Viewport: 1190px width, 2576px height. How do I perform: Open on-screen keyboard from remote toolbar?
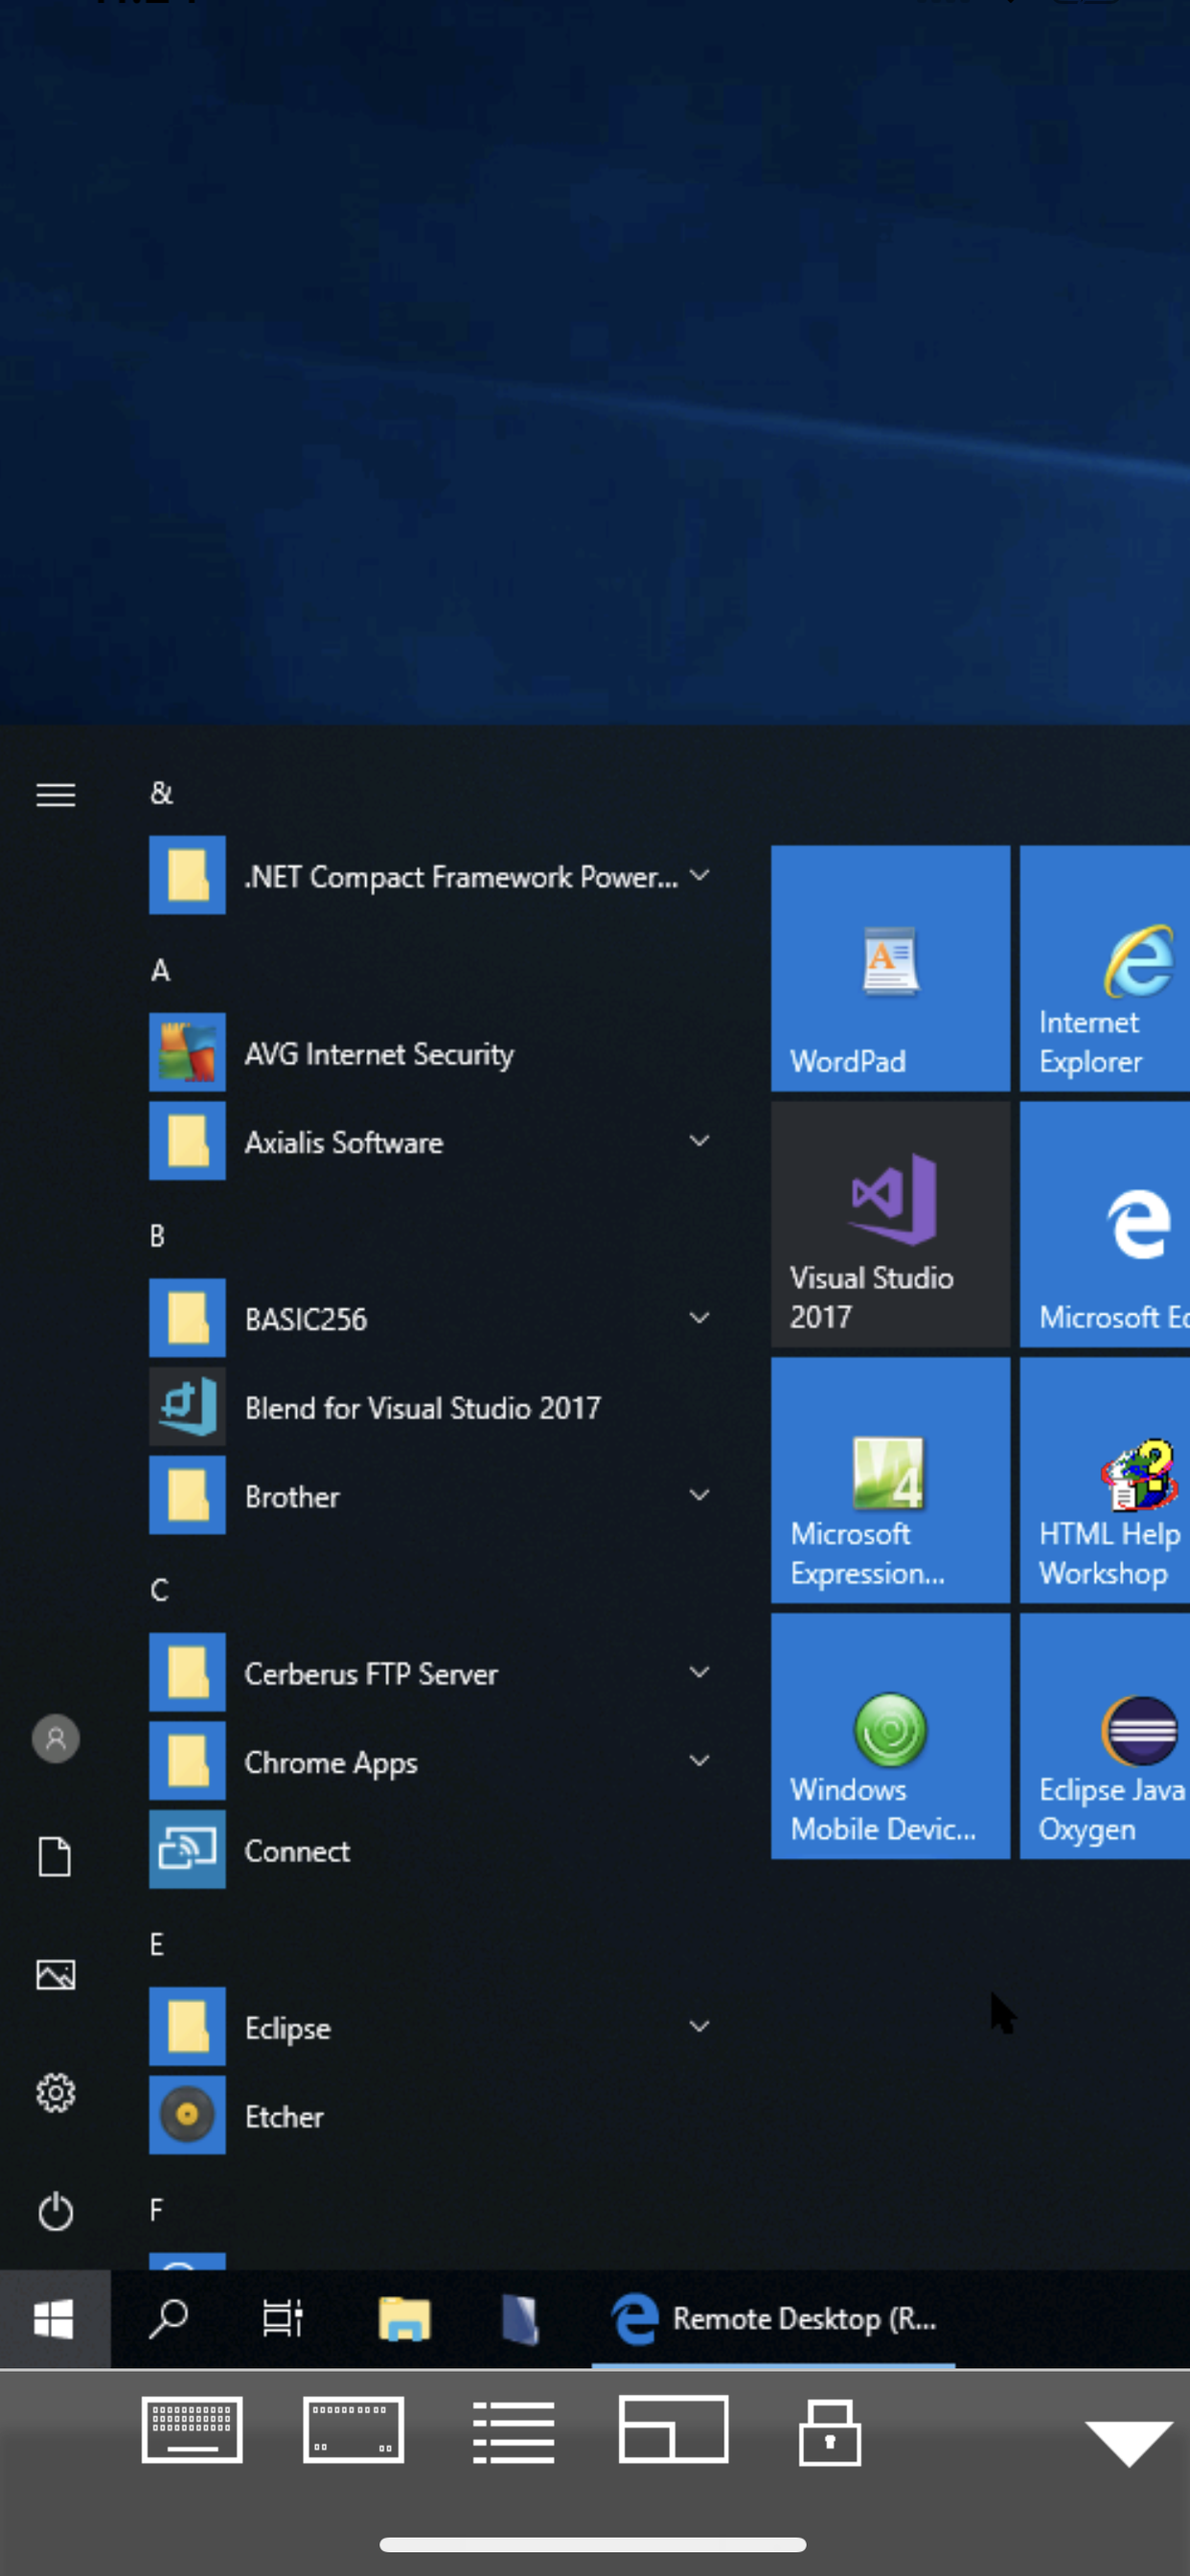pos(191,2430)
